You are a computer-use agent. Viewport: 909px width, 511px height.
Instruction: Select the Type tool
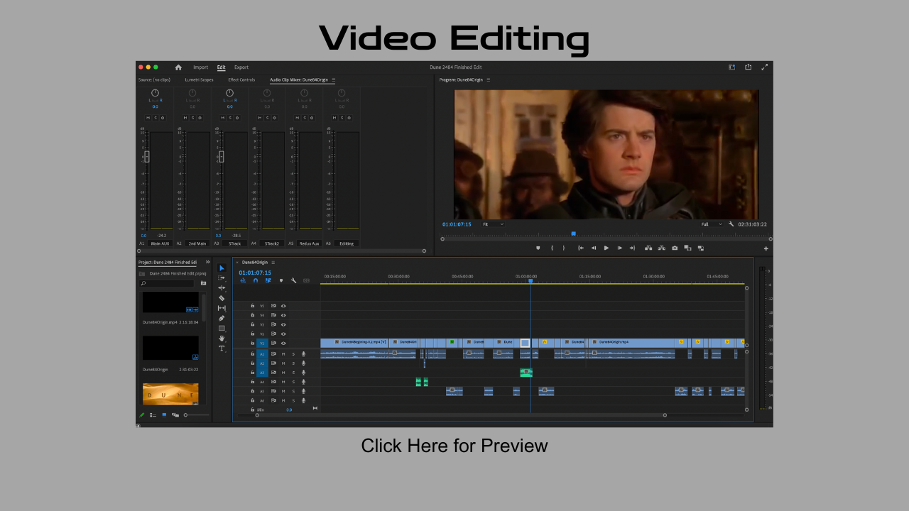point(222,348)
